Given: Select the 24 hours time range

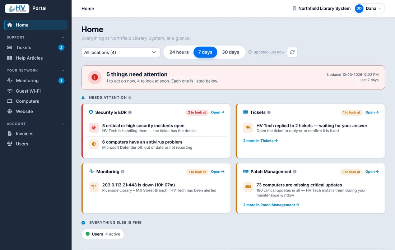Looking at the screenshot, I should pyautogui.click(x=179, y=52).
